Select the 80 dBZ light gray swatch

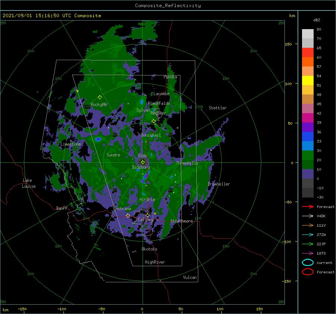(308, 34)
